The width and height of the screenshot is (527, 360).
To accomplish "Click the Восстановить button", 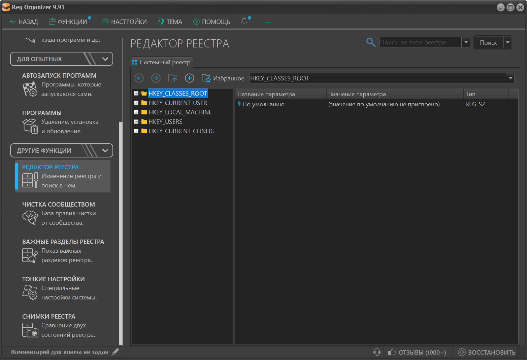I will [487, 352].
